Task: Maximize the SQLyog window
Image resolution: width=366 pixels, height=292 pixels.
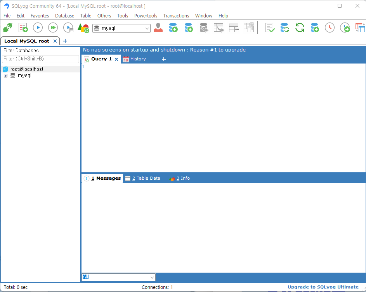Action: click(340, 6)
